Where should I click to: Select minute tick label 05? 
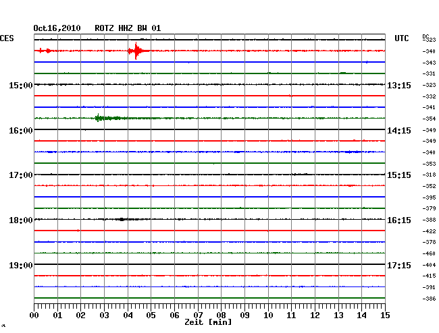(151, 315)
